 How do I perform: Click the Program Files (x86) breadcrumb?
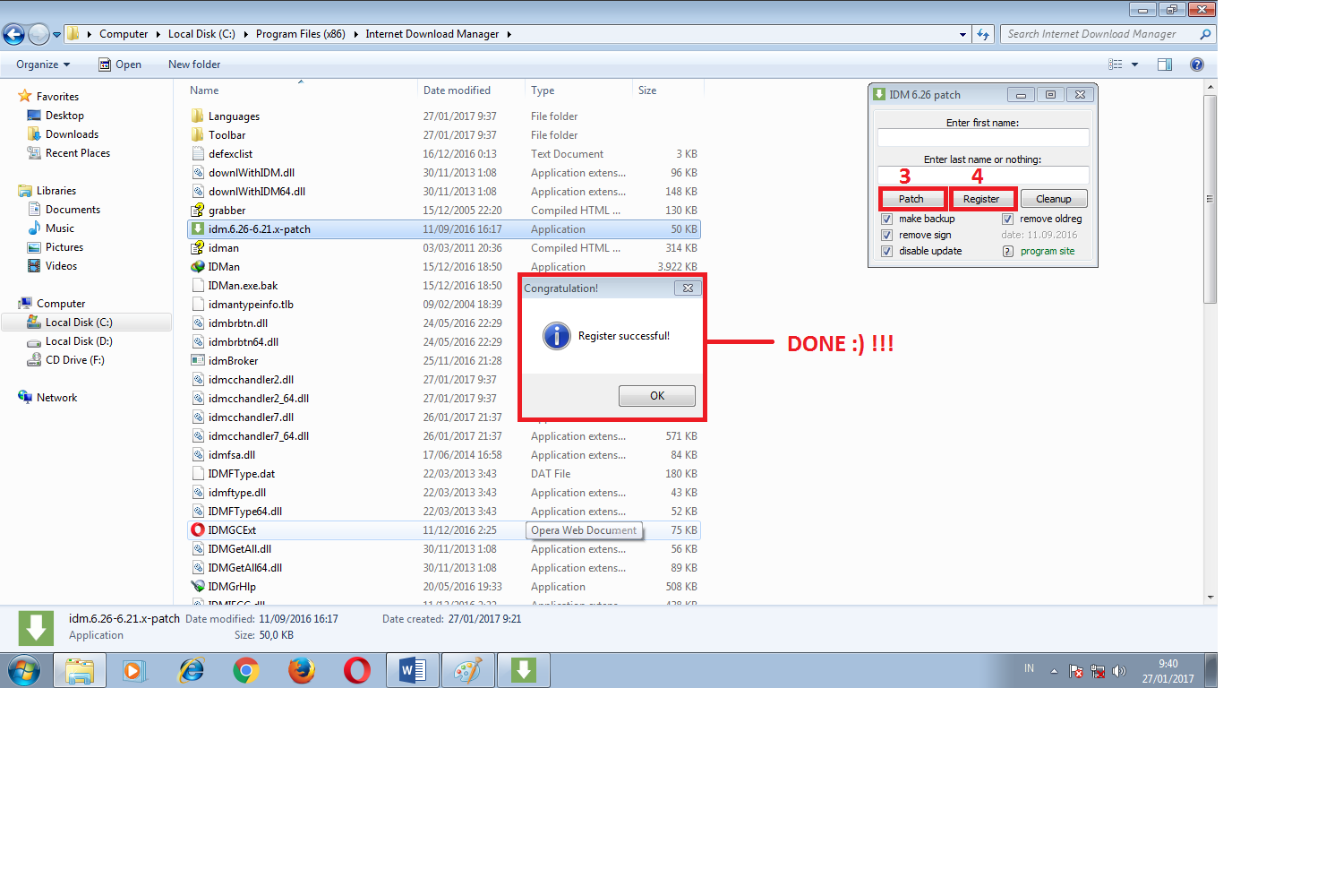point(301,34)
